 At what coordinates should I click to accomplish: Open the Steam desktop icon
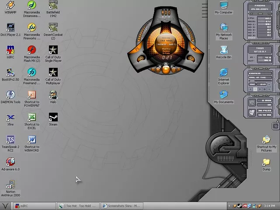[53, 117]
